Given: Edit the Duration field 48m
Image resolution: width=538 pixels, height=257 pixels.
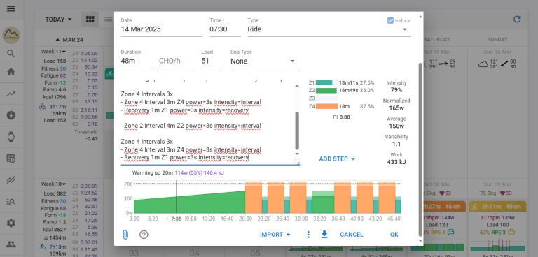Looking at the screenshot, I should 136,61.
